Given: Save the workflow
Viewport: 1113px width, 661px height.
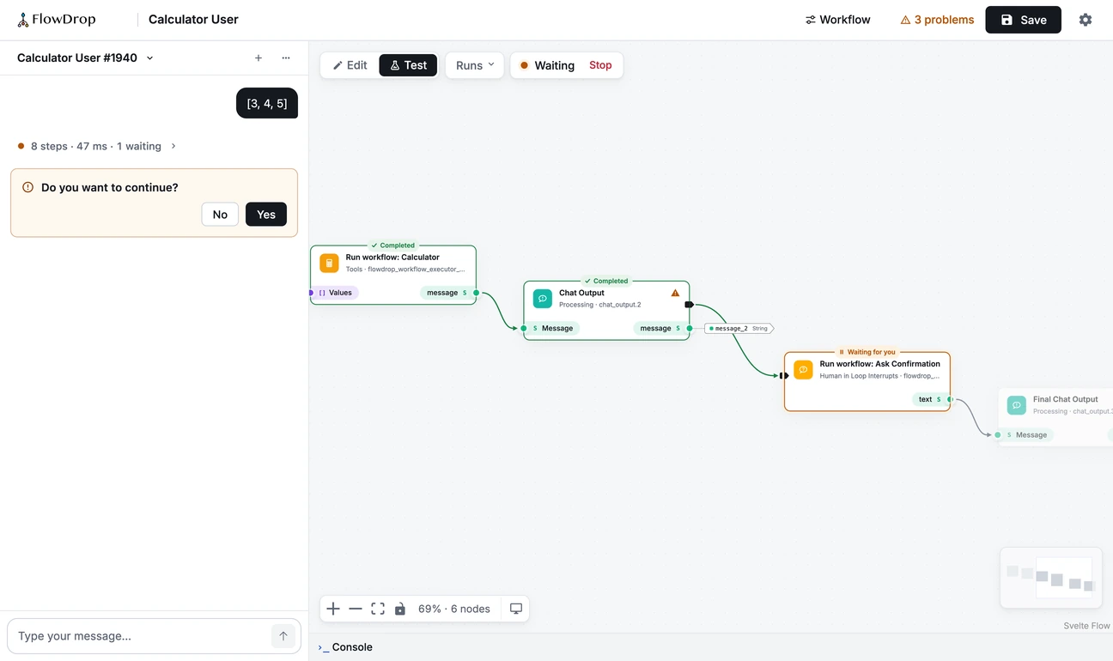Looking at the screenshot, I should tap(1023, 20).
